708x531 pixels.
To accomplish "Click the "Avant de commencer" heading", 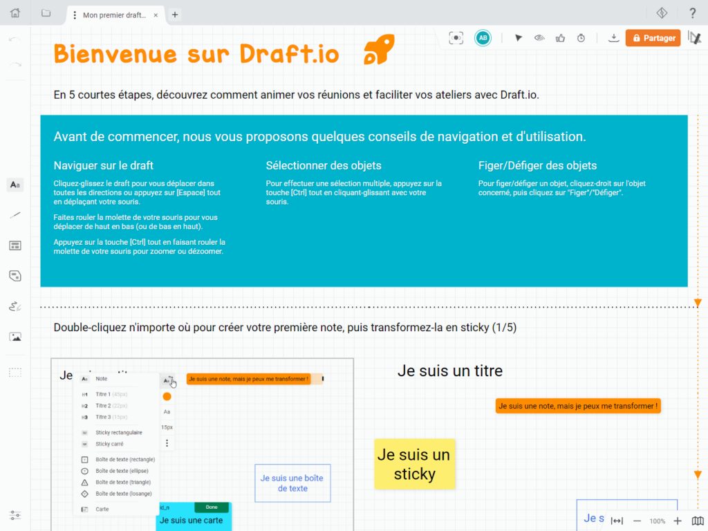I will pyautogui.click(x=319, y=136).
